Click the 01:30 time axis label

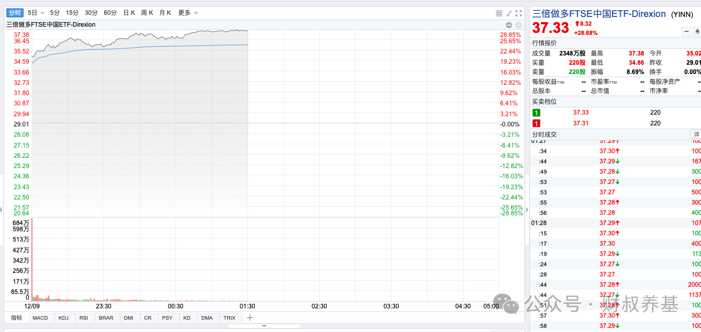click(x=247, y=306)
